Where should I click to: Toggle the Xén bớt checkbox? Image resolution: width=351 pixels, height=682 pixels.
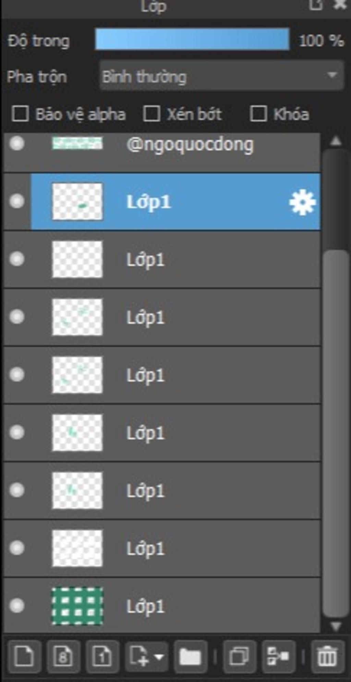click(x=152, y=114)
